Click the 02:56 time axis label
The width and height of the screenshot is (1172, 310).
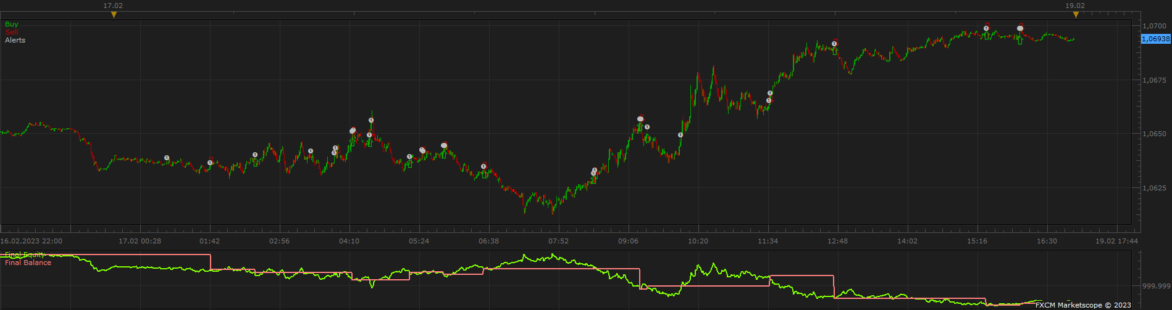pos(279,241)
